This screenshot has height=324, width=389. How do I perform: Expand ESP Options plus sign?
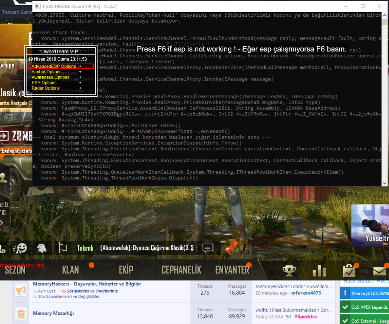[x=80, y=83]
